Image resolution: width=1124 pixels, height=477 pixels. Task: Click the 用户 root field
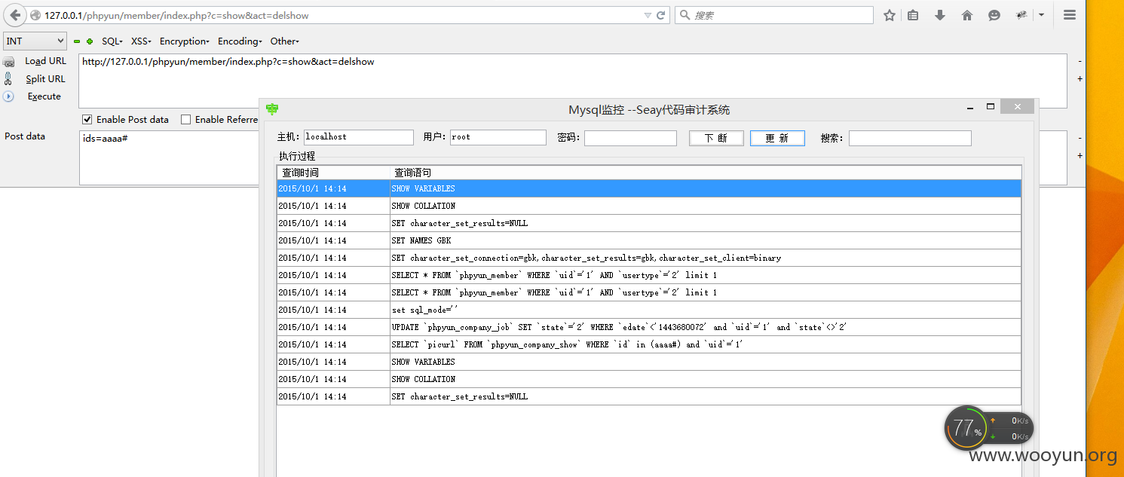pyautogui.click(x=498, y=137)
